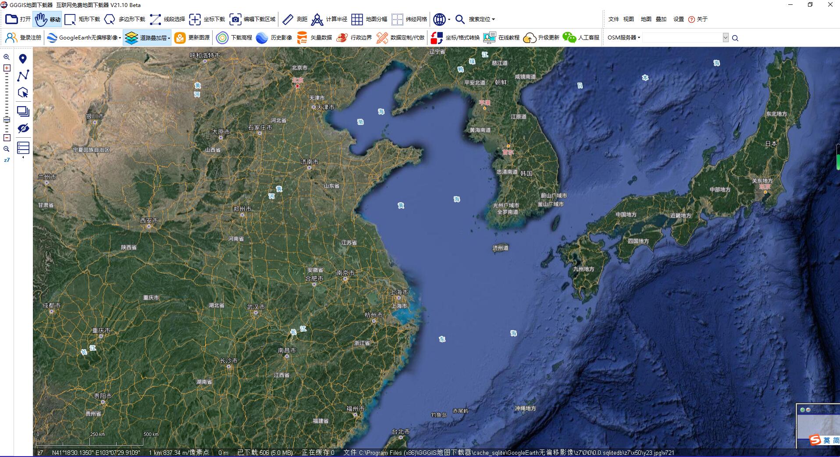Toggle the 移动 pan mode

(46, 19)
